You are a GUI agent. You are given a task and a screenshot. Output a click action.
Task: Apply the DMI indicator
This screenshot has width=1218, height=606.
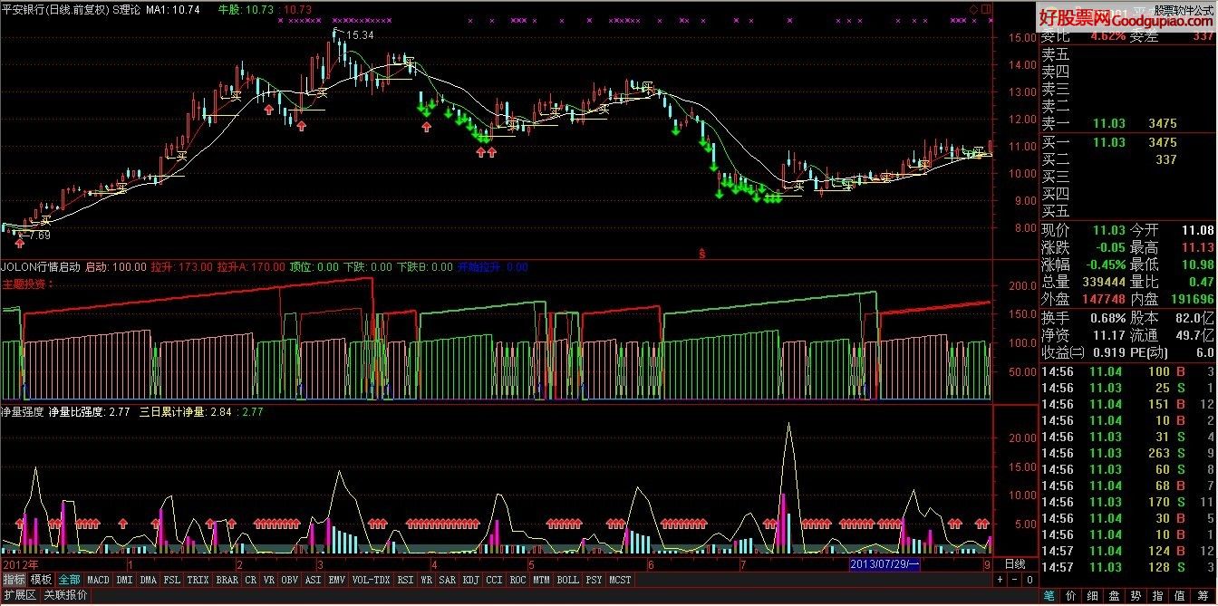(124, 579)
